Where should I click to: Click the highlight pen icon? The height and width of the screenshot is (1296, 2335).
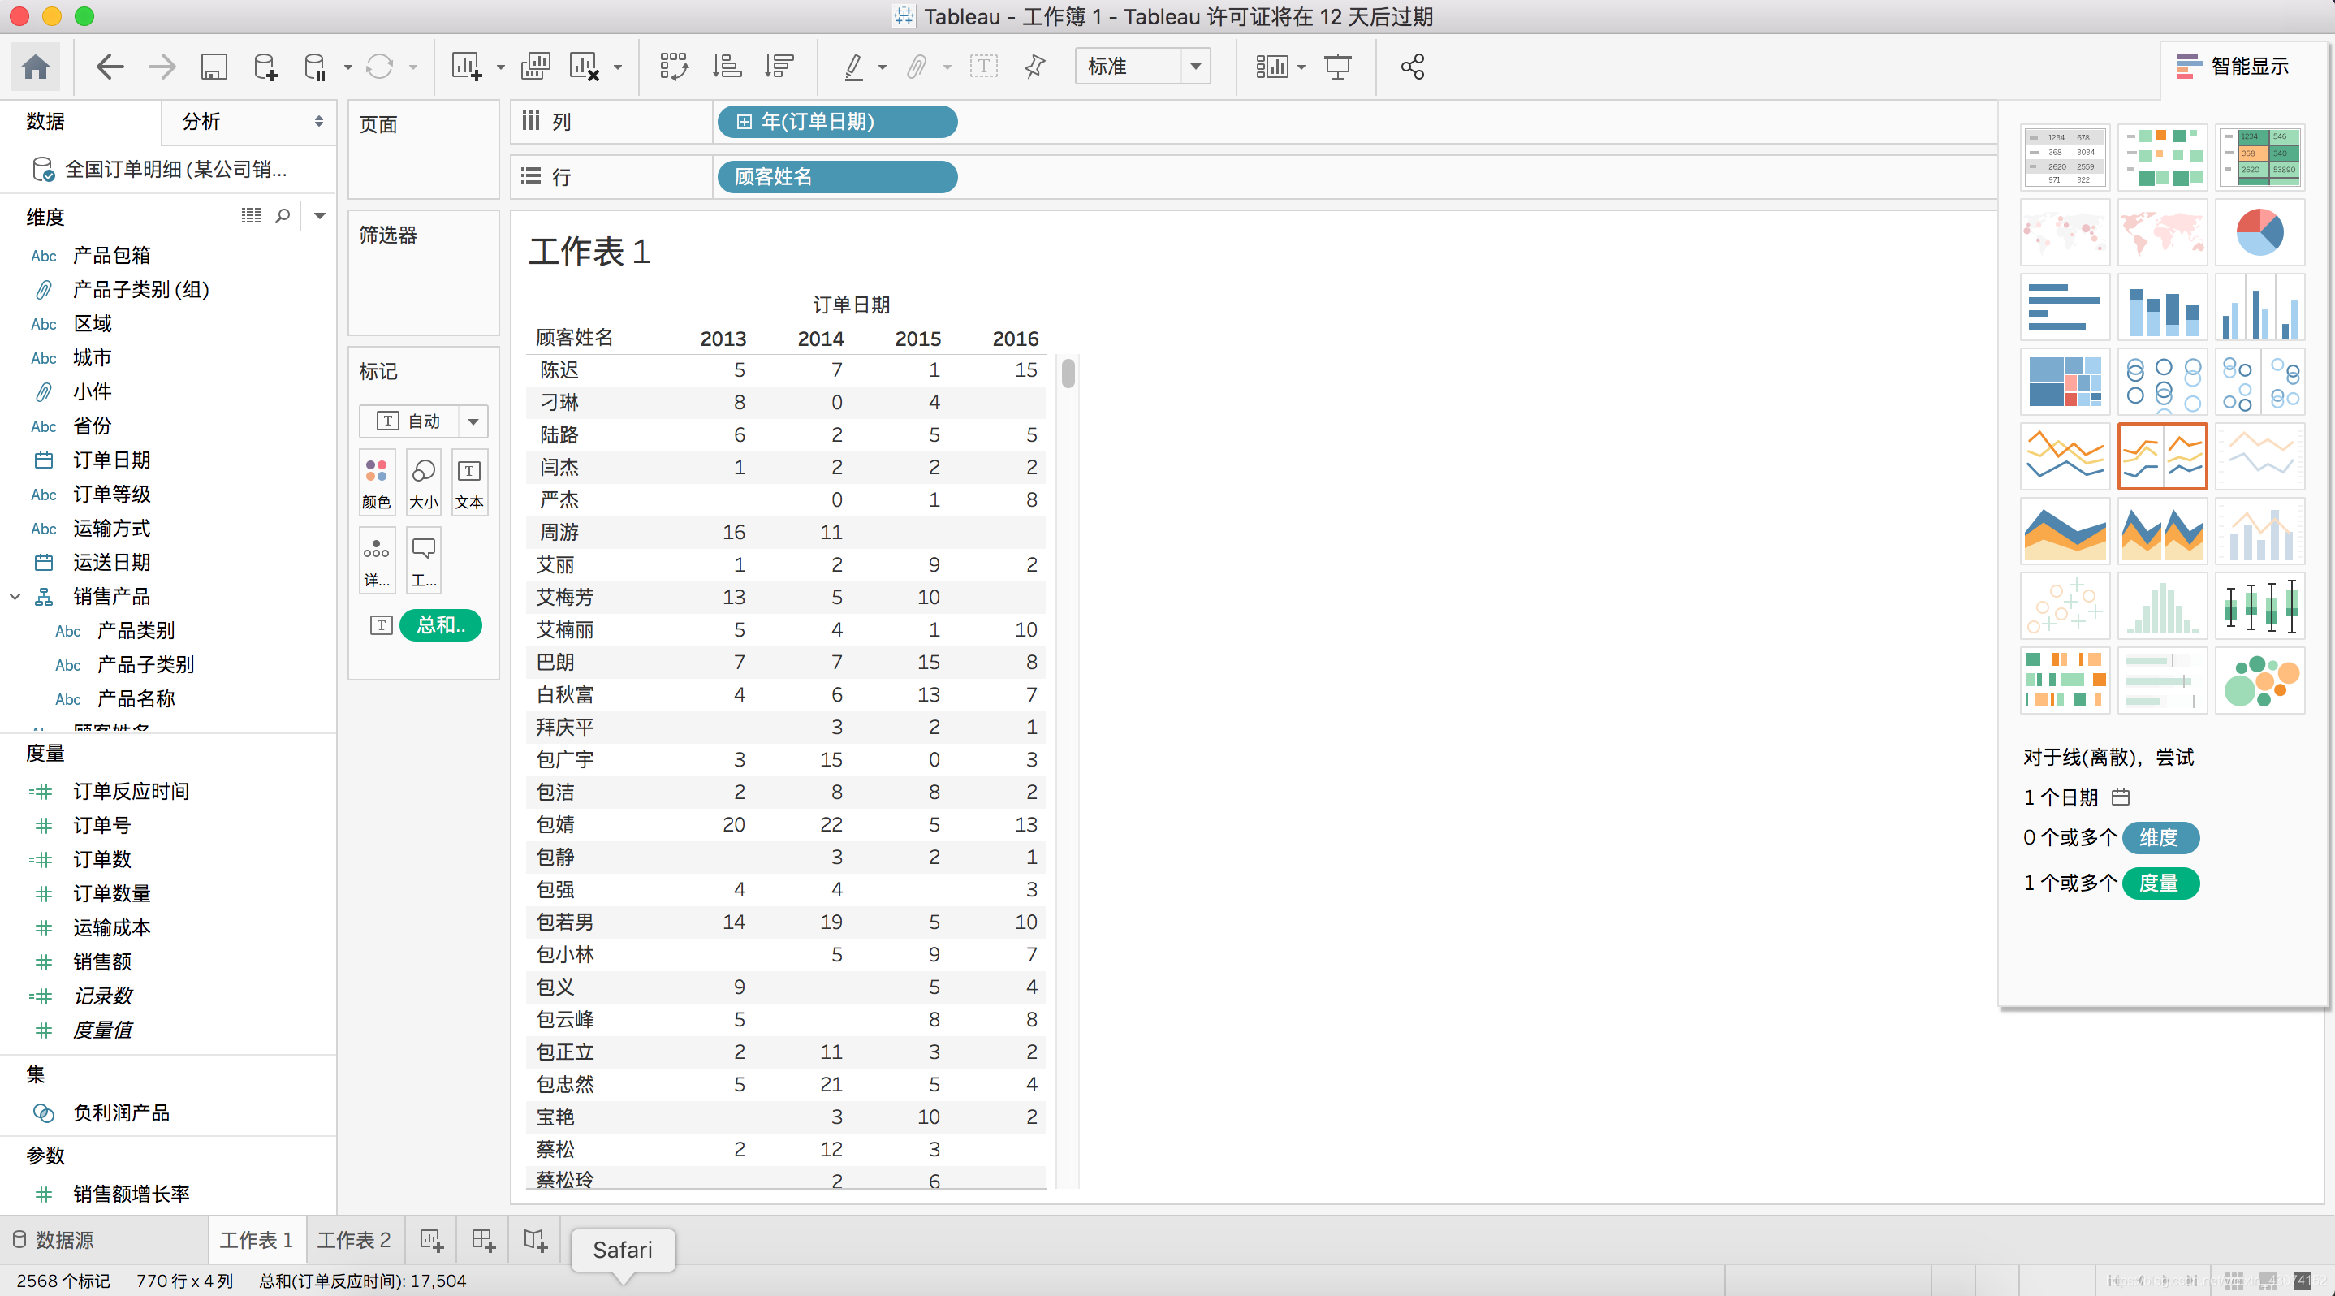[853, 66]
